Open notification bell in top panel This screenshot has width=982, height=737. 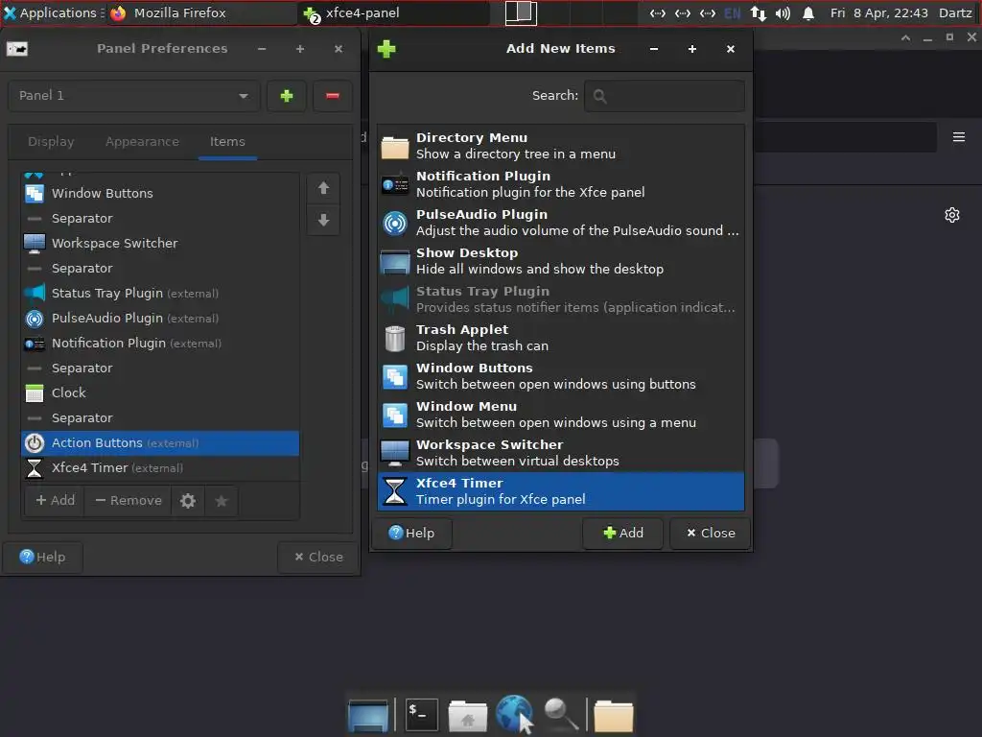808,13
